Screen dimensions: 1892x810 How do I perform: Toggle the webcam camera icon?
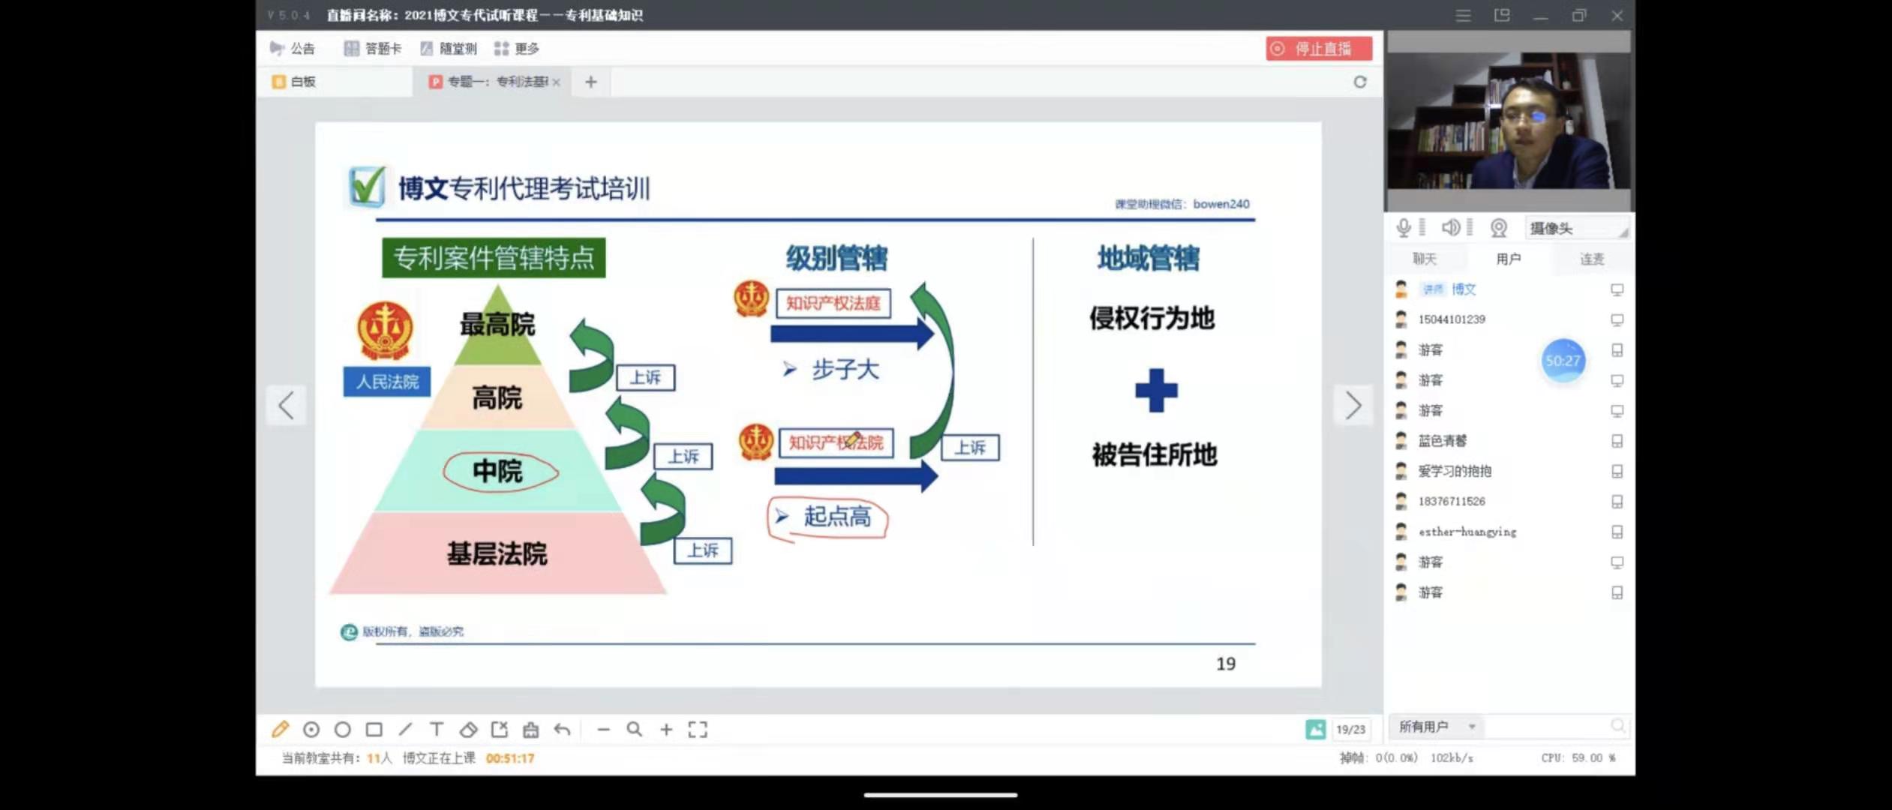[1498, 228]
